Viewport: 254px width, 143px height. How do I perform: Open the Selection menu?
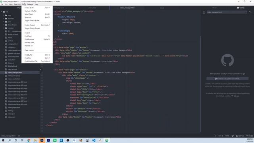(x=17, y=4)
